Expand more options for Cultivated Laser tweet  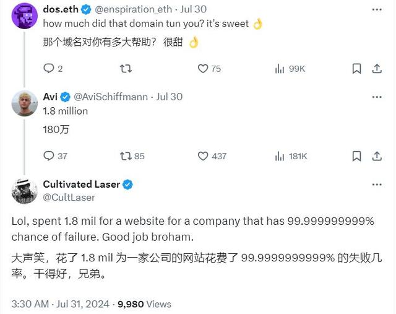[376, 185]
